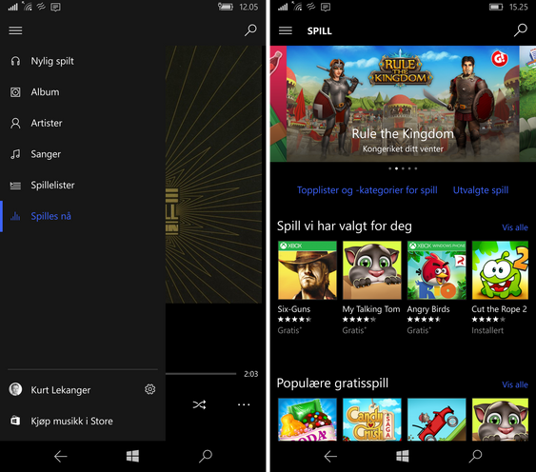536x472 pixels.
Task: Open red jeep hill climb game tile
Action: coord(437,420)
